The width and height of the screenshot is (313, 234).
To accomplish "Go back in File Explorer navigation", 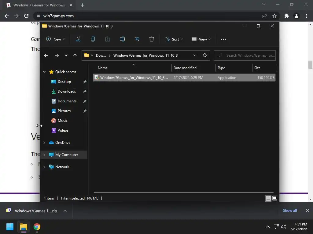I will [46, 55].
